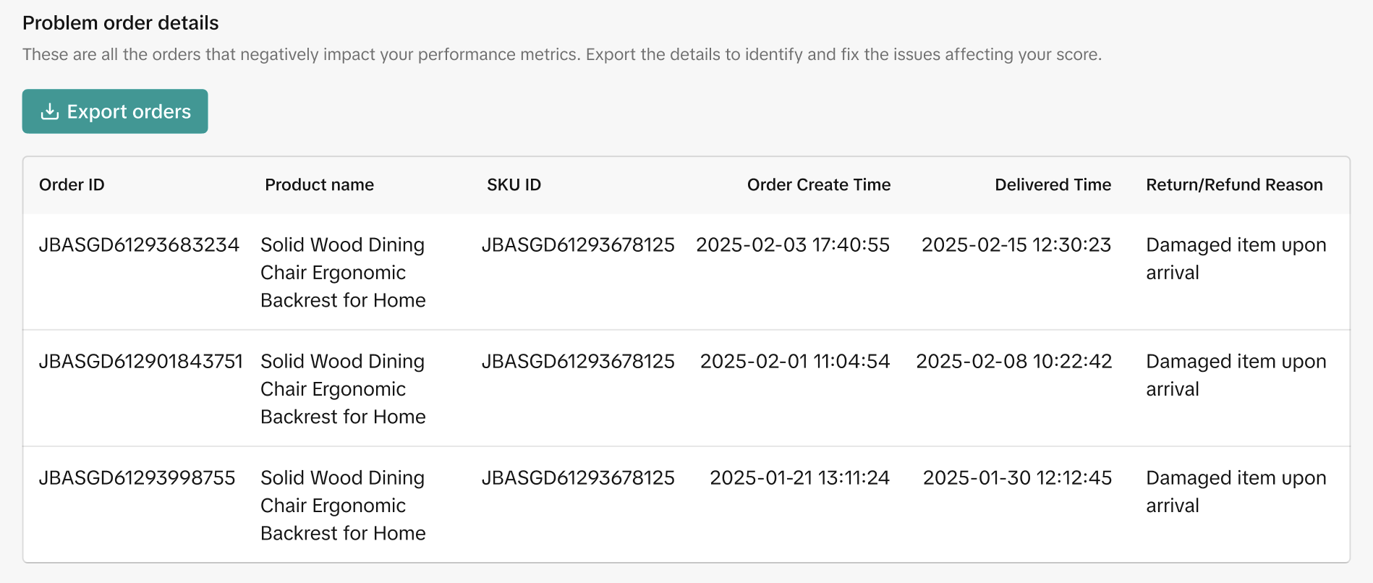Click the Delivered Time column header
The width and height of the screenshot is (1373, 583).
pos(1053,185)
